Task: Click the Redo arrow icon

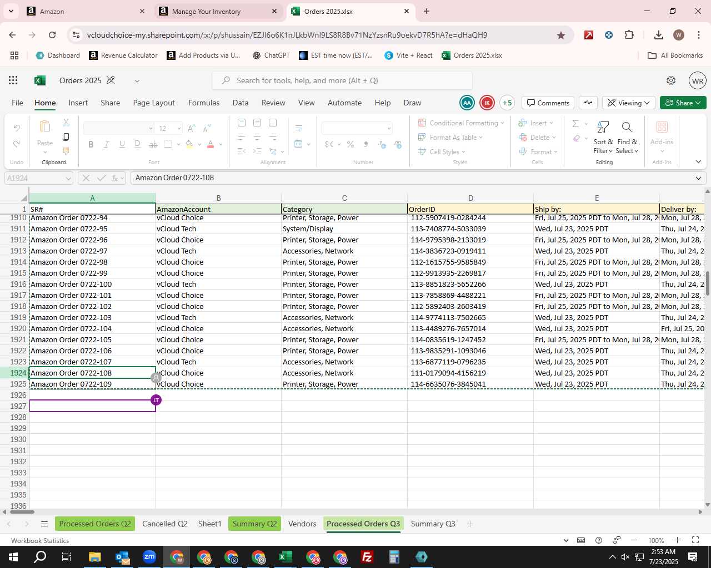Action: (17, 144)
